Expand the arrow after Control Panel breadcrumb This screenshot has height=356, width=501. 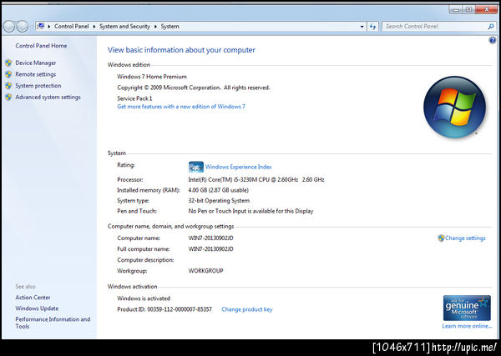(x=94, y=27)
